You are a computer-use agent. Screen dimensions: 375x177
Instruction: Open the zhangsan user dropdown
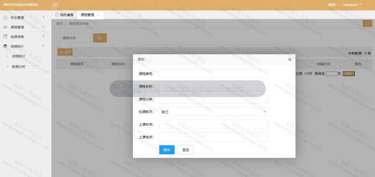pyautogui.click(x=352, y=5)
